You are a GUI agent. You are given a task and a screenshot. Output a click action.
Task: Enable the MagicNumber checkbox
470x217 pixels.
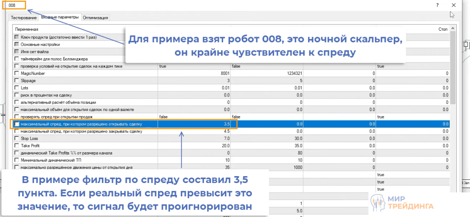point(17,73)
